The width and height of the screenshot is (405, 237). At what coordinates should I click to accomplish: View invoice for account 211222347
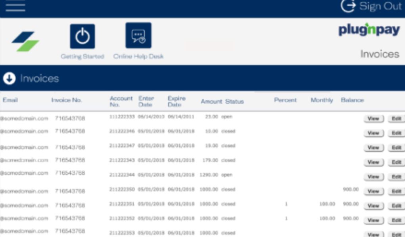click(374, 148)
